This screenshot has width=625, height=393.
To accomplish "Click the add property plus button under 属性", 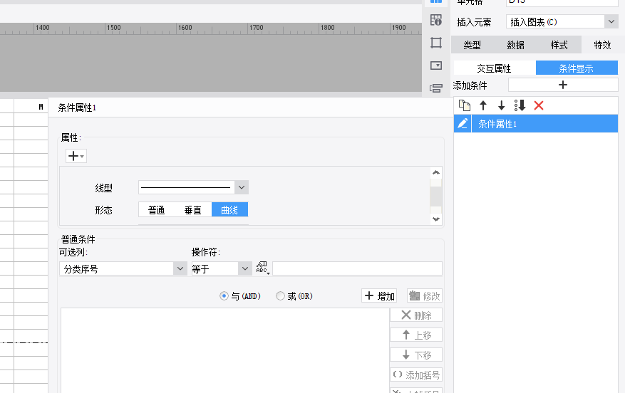I will (76, 156).
